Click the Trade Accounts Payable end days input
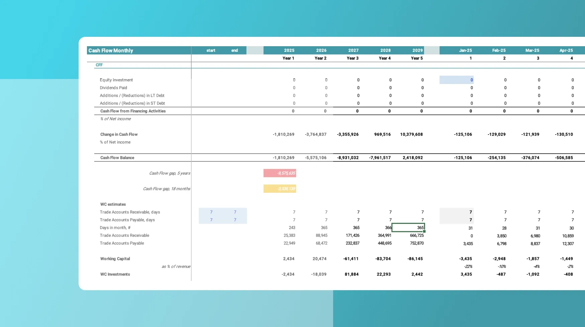 coord(235,220)
